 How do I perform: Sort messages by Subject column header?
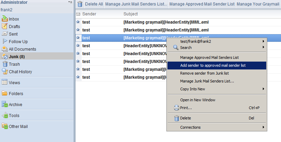(131, 14)
